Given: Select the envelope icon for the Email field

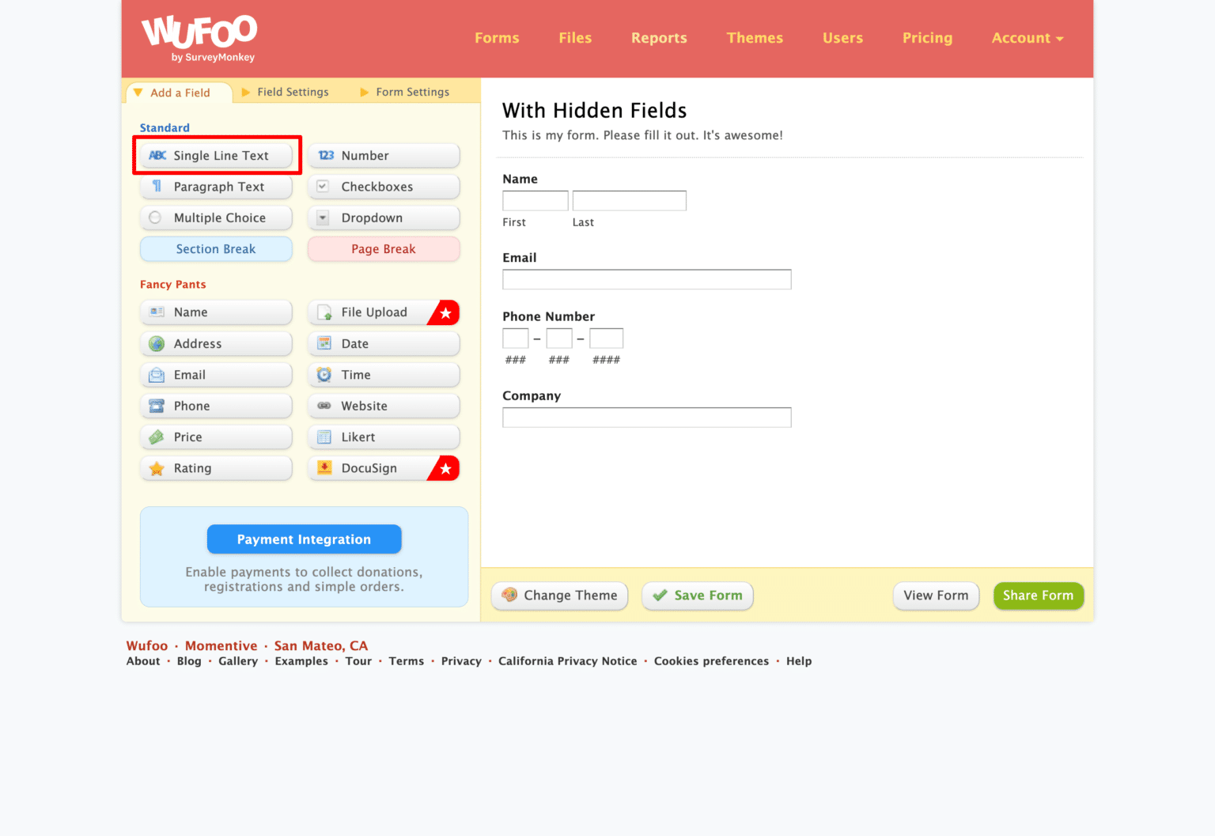Looking at the screenshot, I should 155,374.
